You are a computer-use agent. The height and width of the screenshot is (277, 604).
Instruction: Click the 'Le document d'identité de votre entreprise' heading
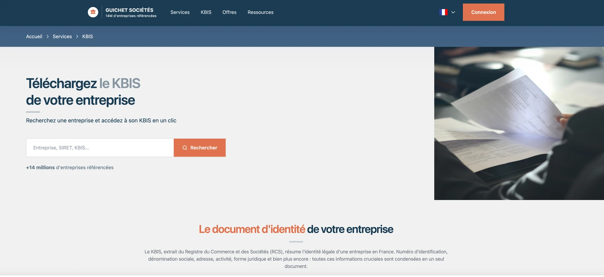click(296, 229)
